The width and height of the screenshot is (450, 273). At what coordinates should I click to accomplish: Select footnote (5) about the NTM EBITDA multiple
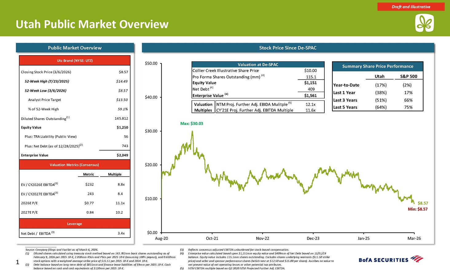point(233,268)
